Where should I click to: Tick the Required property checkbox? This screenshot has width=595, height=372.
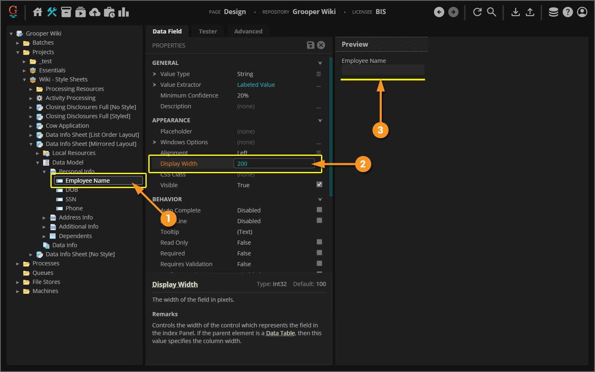click(x=319, y=253)
